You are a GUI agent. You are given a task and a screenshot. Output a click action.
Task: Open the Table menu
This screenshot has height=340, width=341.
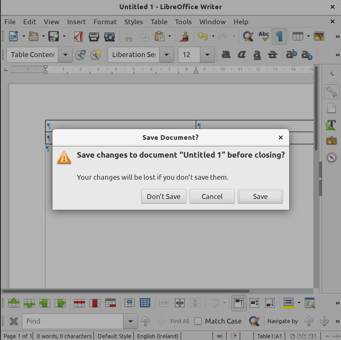(159, 22)
